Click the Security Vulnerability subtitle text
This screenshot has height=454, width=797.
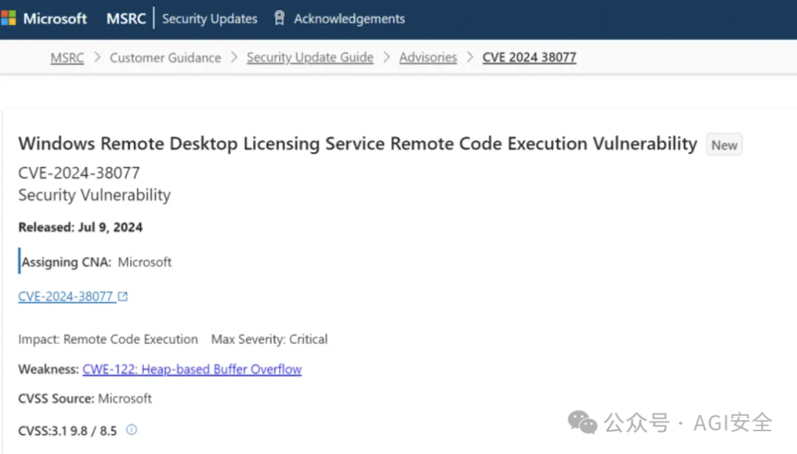(94, 195)
